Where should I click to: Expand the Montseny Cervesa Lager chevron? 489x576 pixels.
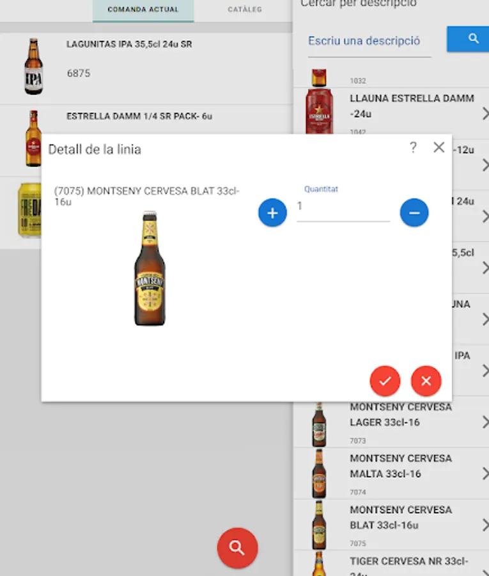pos(485,422)
